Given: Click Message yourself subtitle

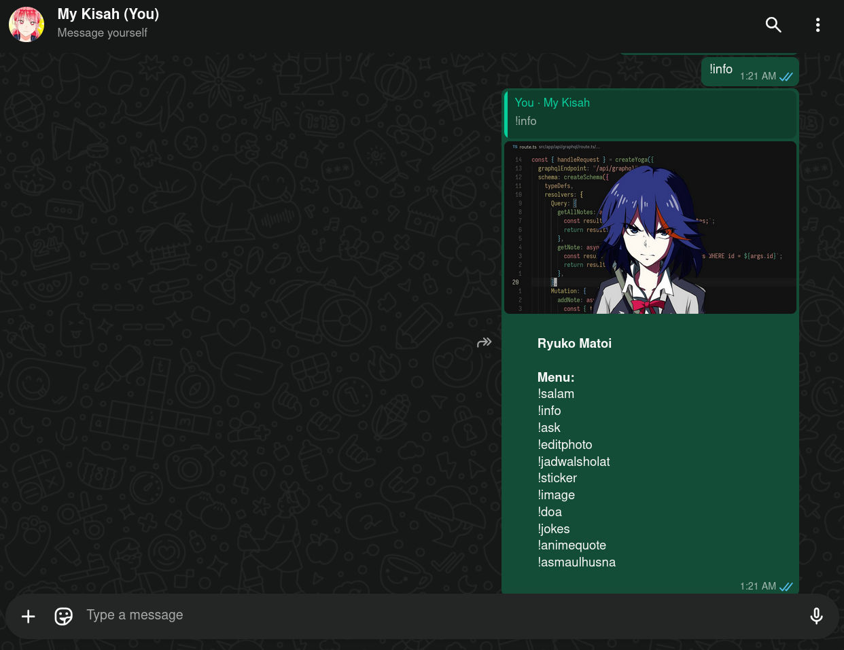Looking at the screenshot, I should click(x=102, y=33).
